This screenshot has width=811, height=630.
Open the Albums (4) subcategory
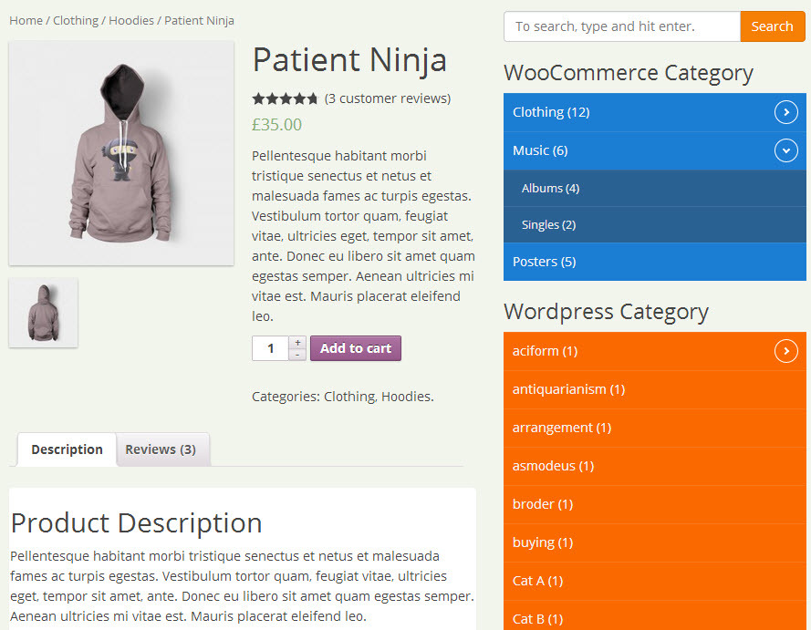click(550, 189)
